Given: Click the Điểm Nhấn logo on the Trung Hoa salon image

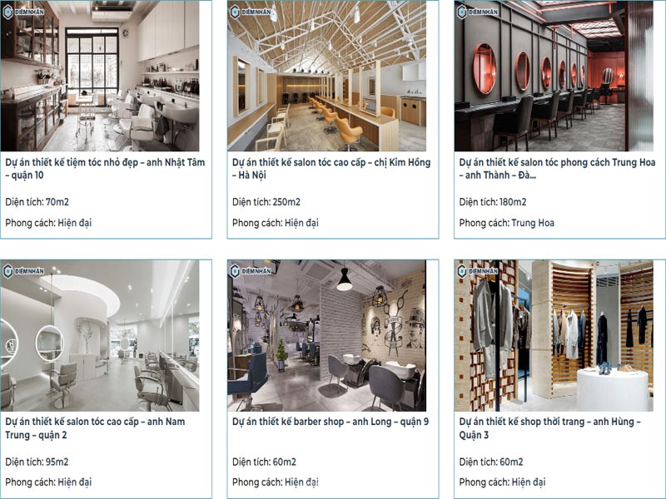Looking at the screenshot, I should (x=477, y=12).
